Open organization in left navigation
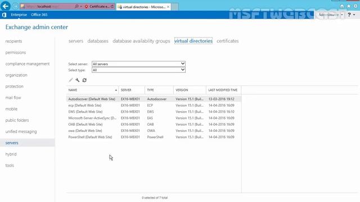The width and height of the screenshot is (360, 202). click(16, 75)
